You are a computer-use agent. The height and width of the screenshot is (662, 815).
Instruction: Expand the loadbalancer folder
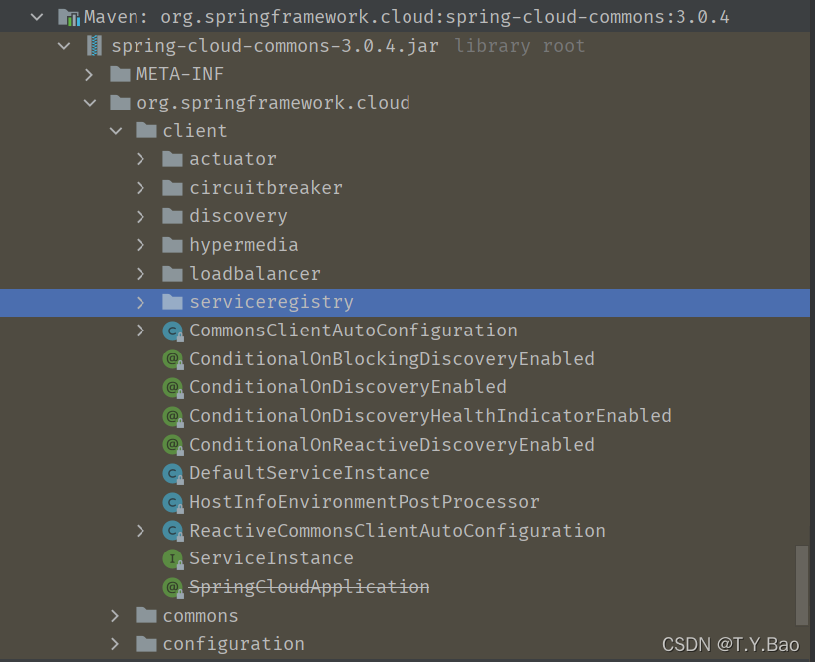click(140, 273)
